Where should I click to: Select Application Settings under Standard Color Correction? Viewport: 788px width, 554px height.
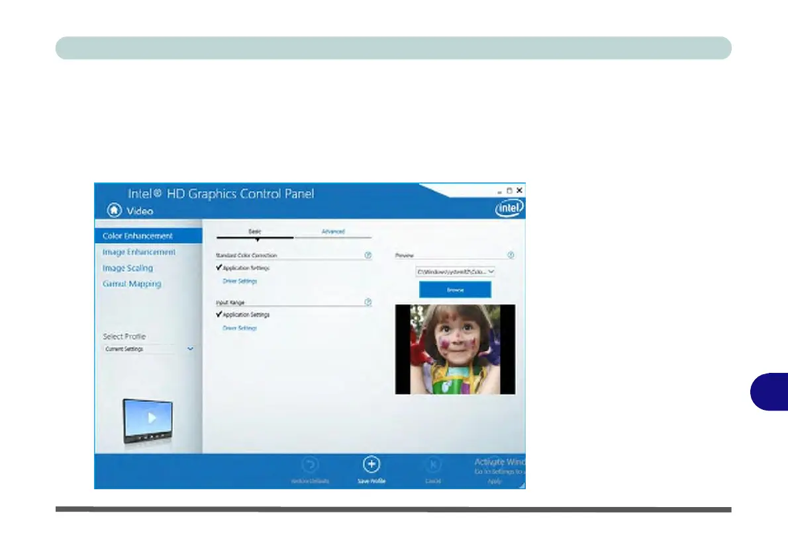coord(243,268)
